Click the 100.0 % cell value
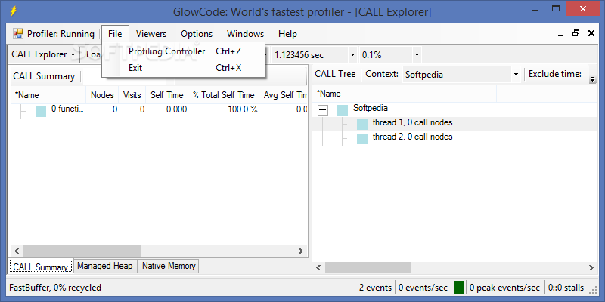The height and width of the screenshot is (302, 605). tap(242, 109)
